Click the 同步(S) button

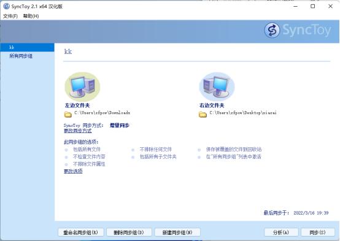coord(317,232)
